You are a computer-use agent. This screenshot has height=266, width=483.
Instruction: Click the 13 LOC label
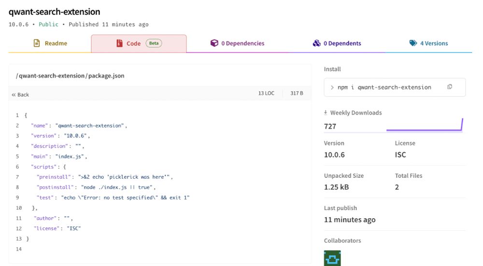pos(266,93)
